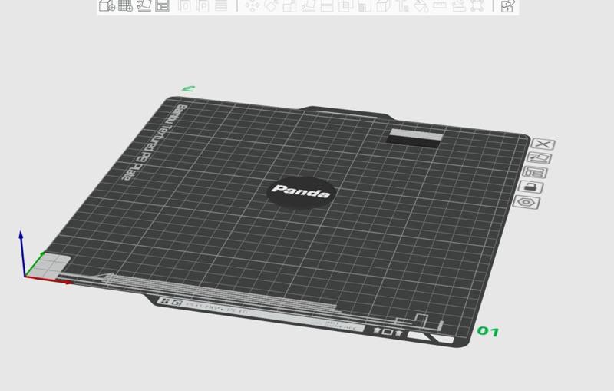Click the top toolbar Auto orient icon

[144, 5]
